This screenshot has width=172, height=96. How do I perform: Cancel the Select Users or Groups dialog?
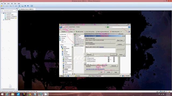coord(121,54)
